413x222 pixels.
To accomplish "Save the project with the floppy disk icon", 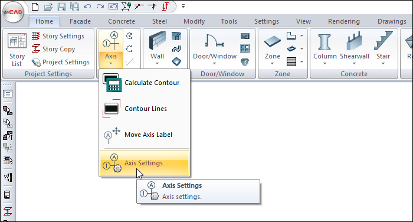I will [x=61, y=6].
